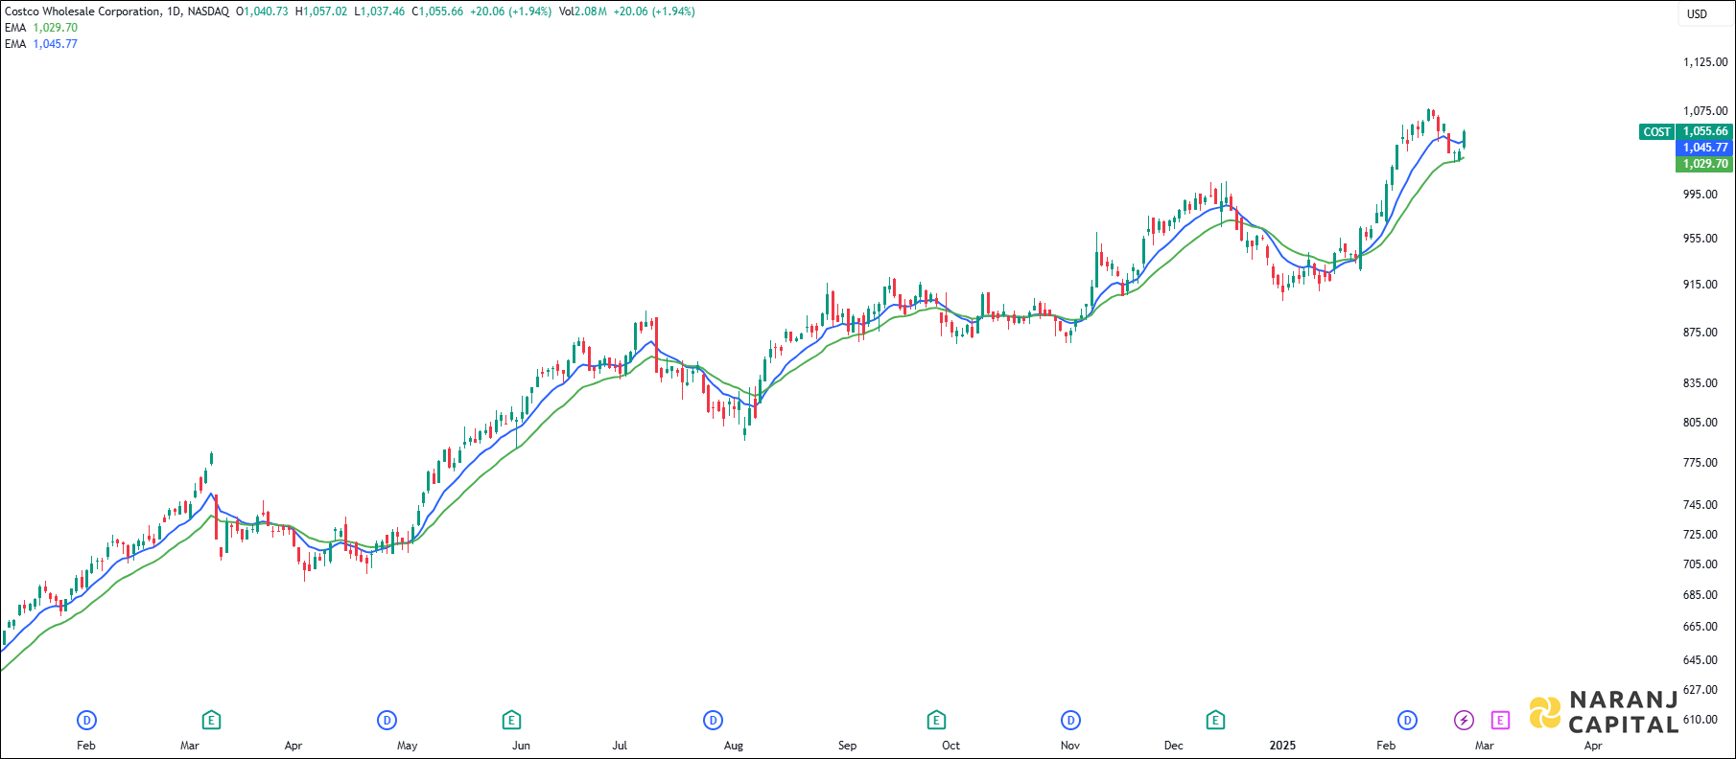Open the earnings E marker left of Jun
The image size is (1736, 759).
(x=511, y=720)
